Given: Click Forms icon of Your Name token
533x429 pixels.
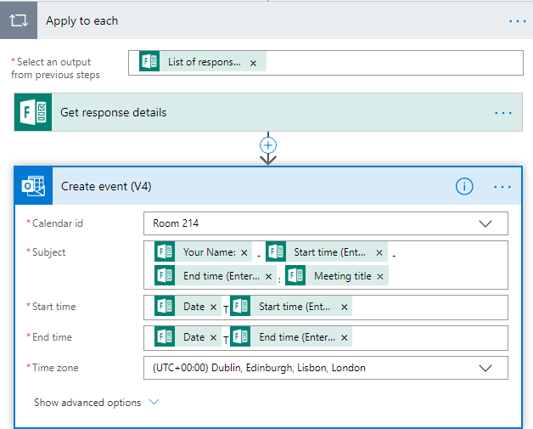Looking at the screenshot, I should (165, 252).
